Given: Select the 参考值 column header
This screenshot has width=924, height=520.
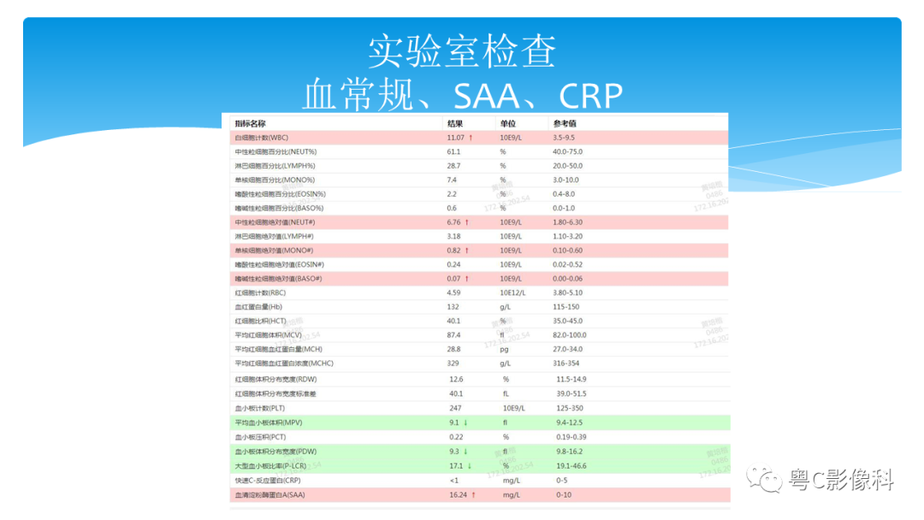Looking at the screenshot, I should [x=565, y=124].
